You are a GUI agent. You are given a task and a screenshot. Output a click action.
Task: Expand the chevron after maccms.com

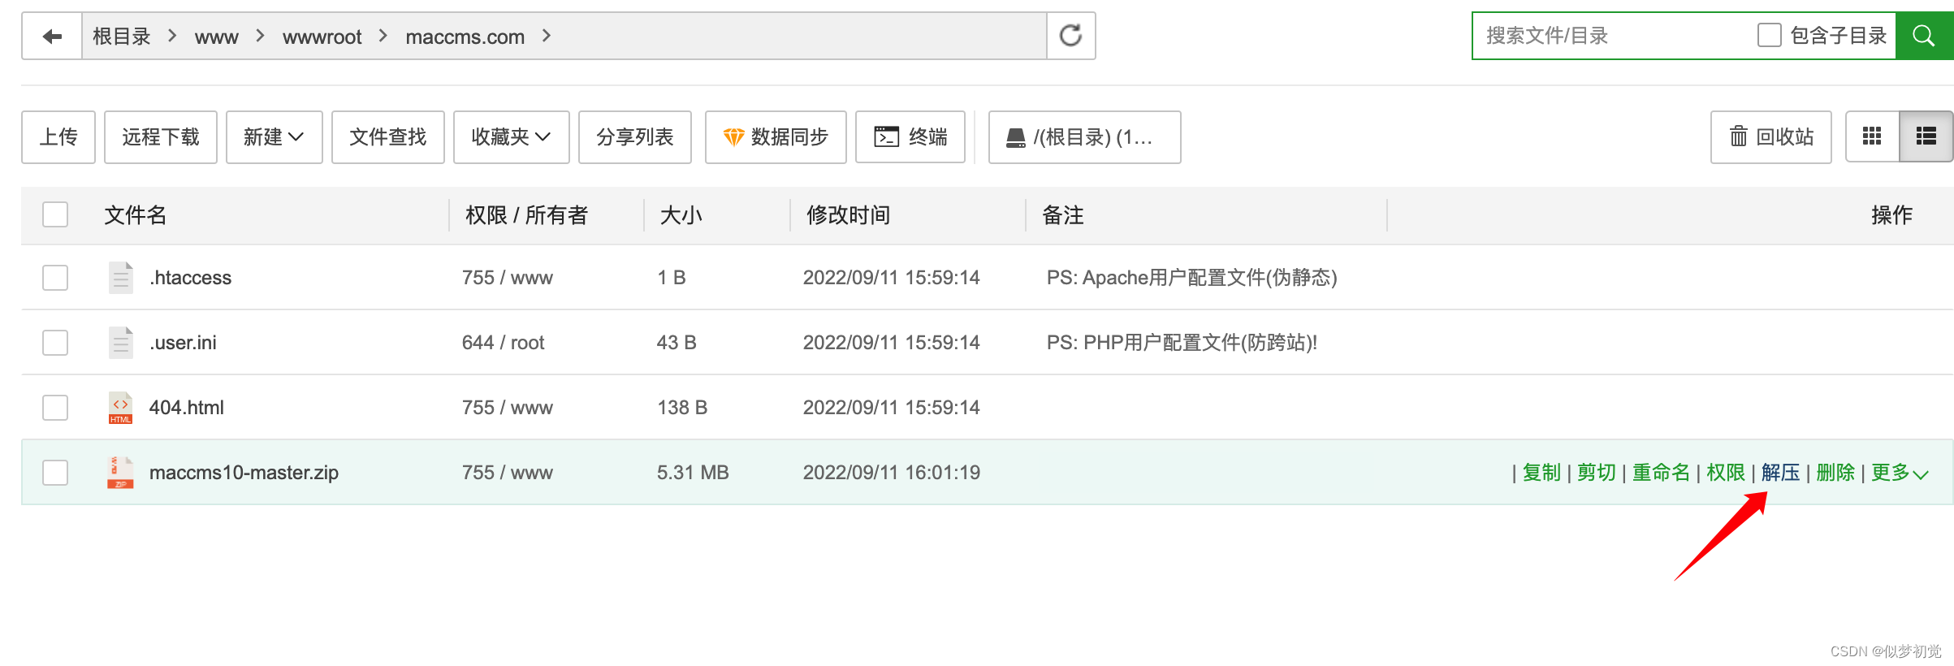point(547,36)
